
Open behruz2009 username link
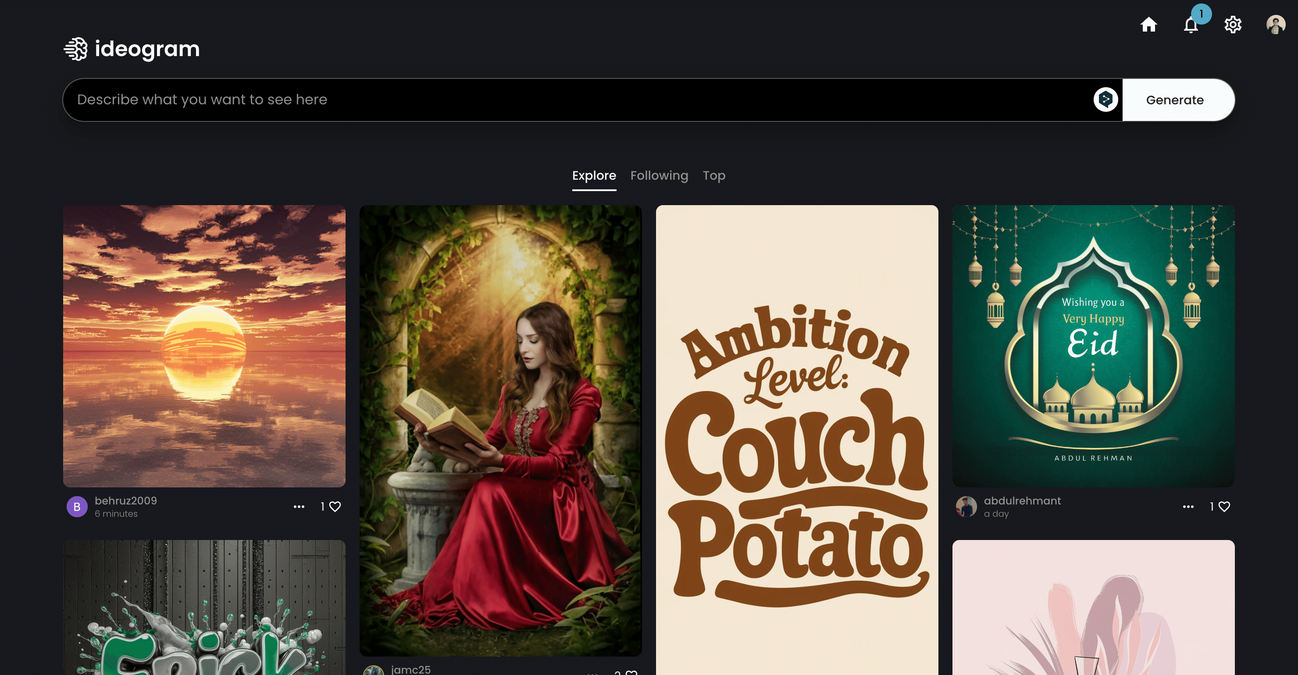click(125, 500)
